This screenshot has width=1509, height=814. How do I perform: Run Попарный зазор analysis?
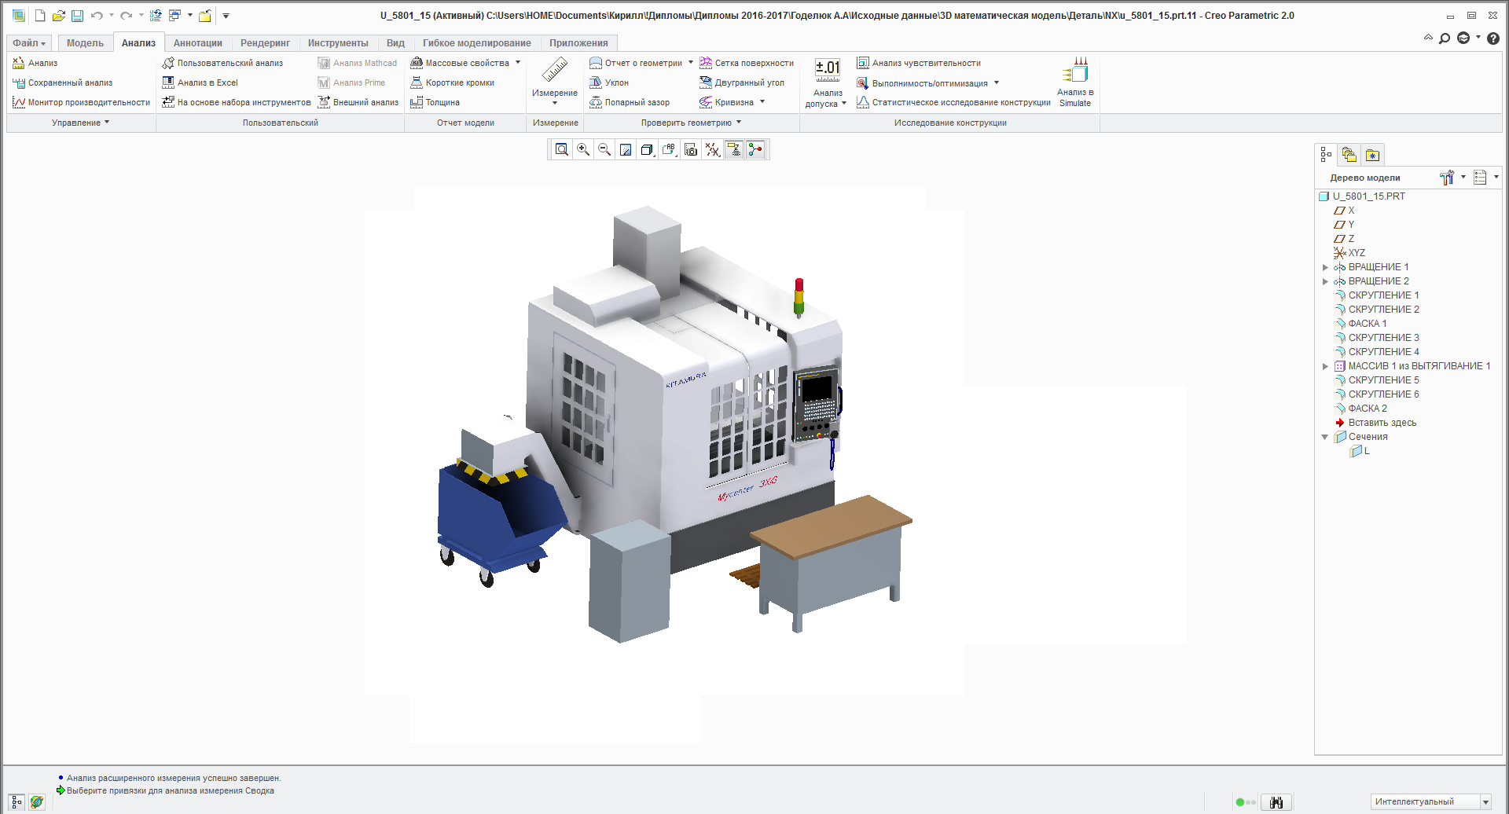click(x=630, y=102)
